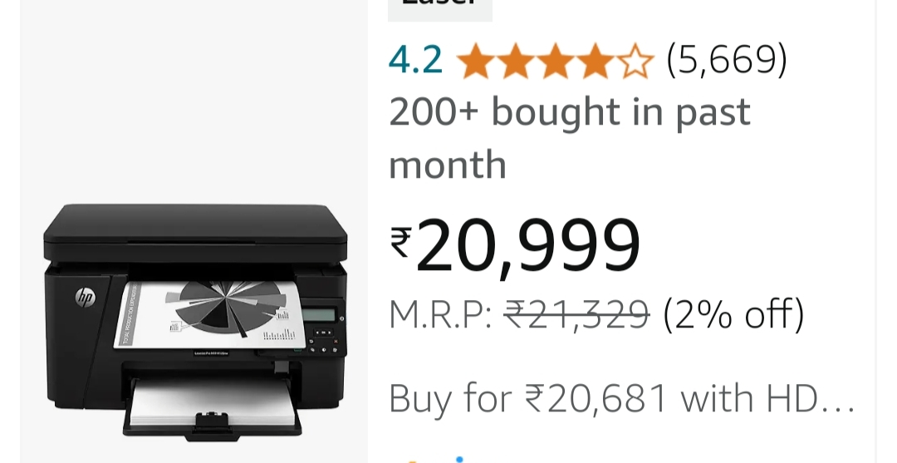Open the 4.2 rating breakdown popover
897x463 pixels.
[x=415, y=60]
